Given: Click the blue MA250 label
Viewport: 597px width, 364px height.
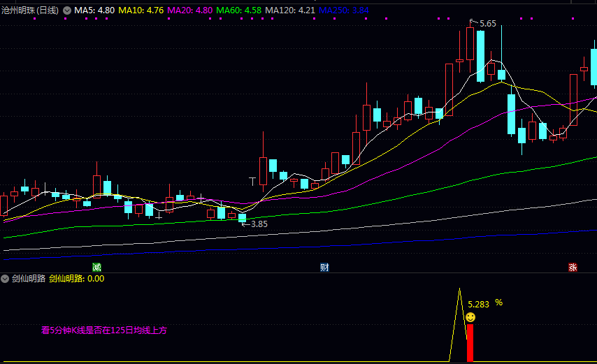Looking at the screenshot, I should click(343, 10).
